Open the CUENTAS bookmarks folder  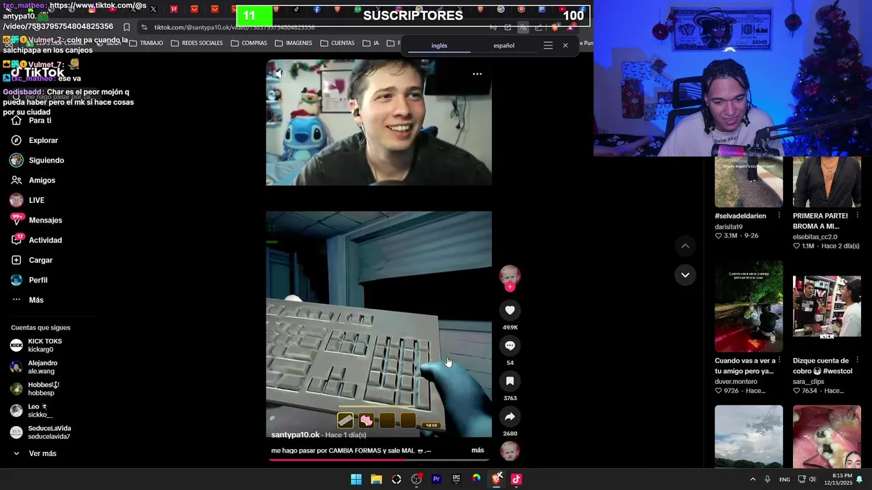point(337,43)
